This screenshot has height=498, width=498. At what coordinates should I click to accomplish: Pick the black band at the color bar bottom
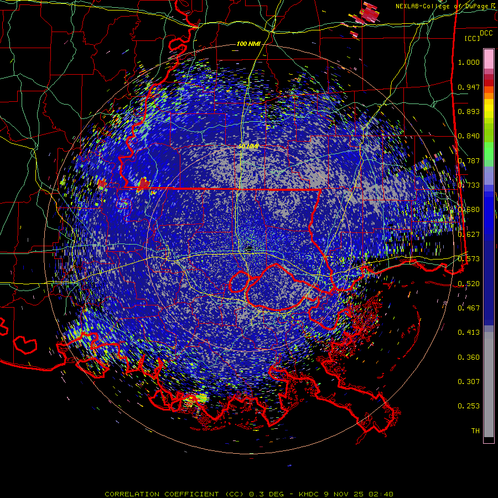(x=489, y=440)
